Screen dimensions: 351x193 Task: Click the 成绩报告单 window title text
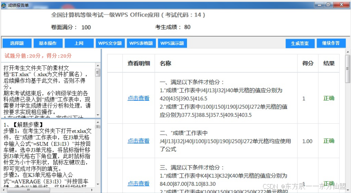click(x=18, y=5)
